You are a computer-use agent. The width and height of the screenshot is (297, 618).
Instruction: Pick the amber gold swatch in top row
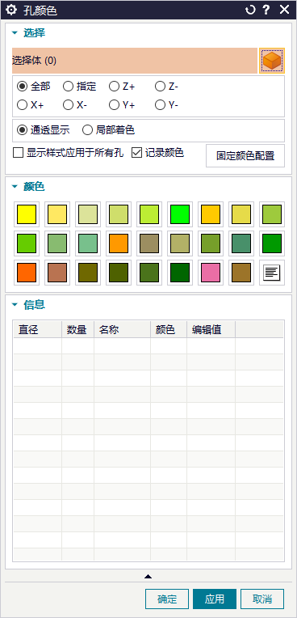click(x=211, y=214)
